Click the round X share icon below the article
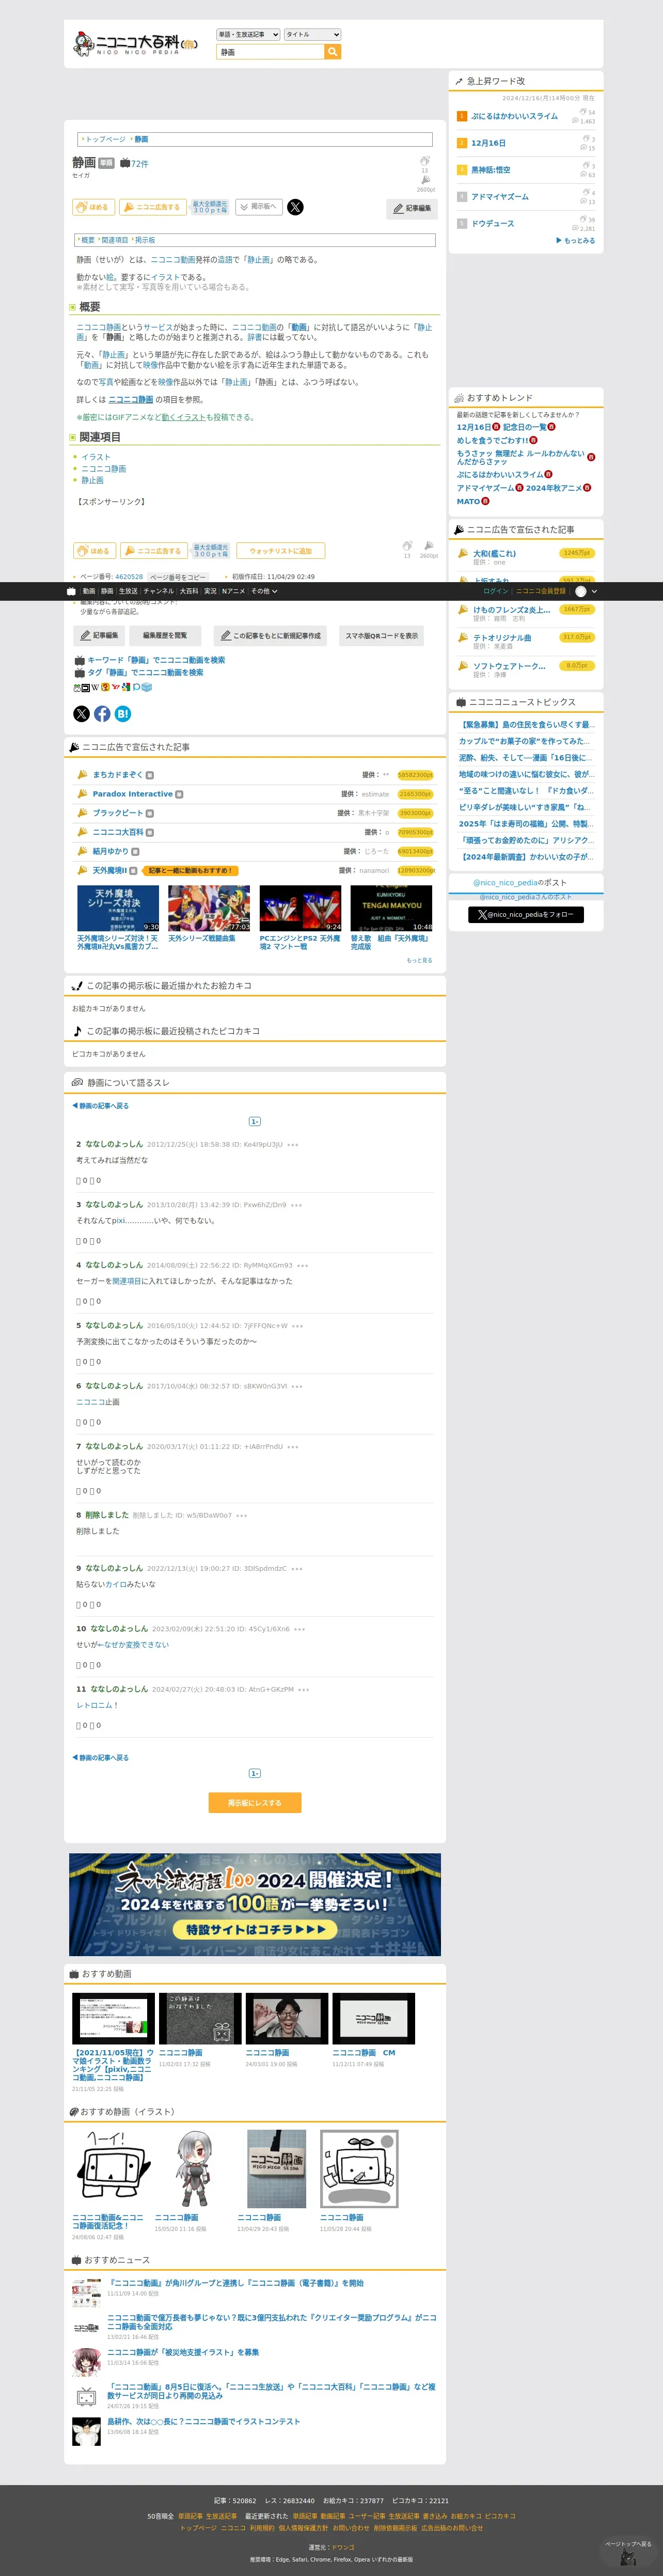The image size is (663, 2576). click(82, 714)
